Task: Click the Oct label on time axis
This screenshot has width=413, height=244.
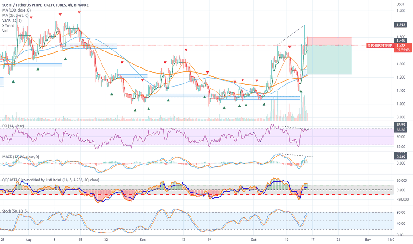Action: point(253,240)
